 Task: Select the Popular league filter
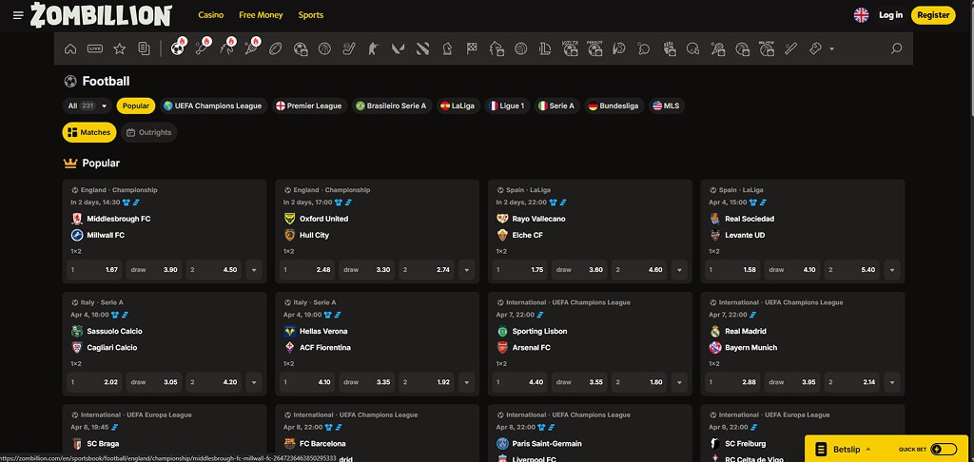(135, 106)
